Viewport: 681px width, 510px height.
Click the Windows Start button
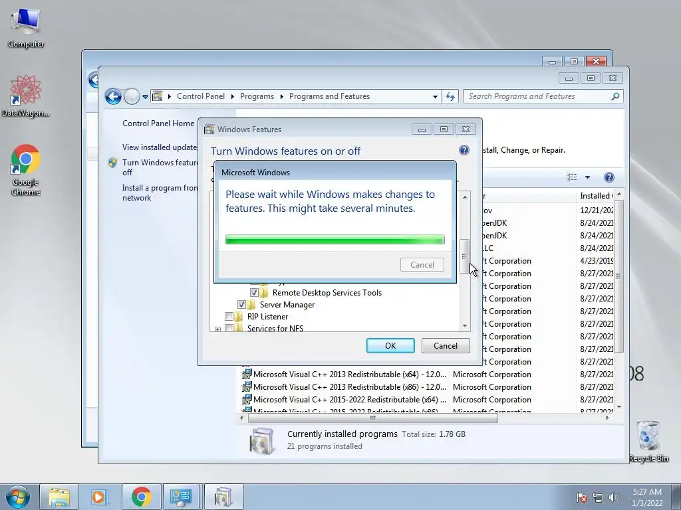point(18,497)
